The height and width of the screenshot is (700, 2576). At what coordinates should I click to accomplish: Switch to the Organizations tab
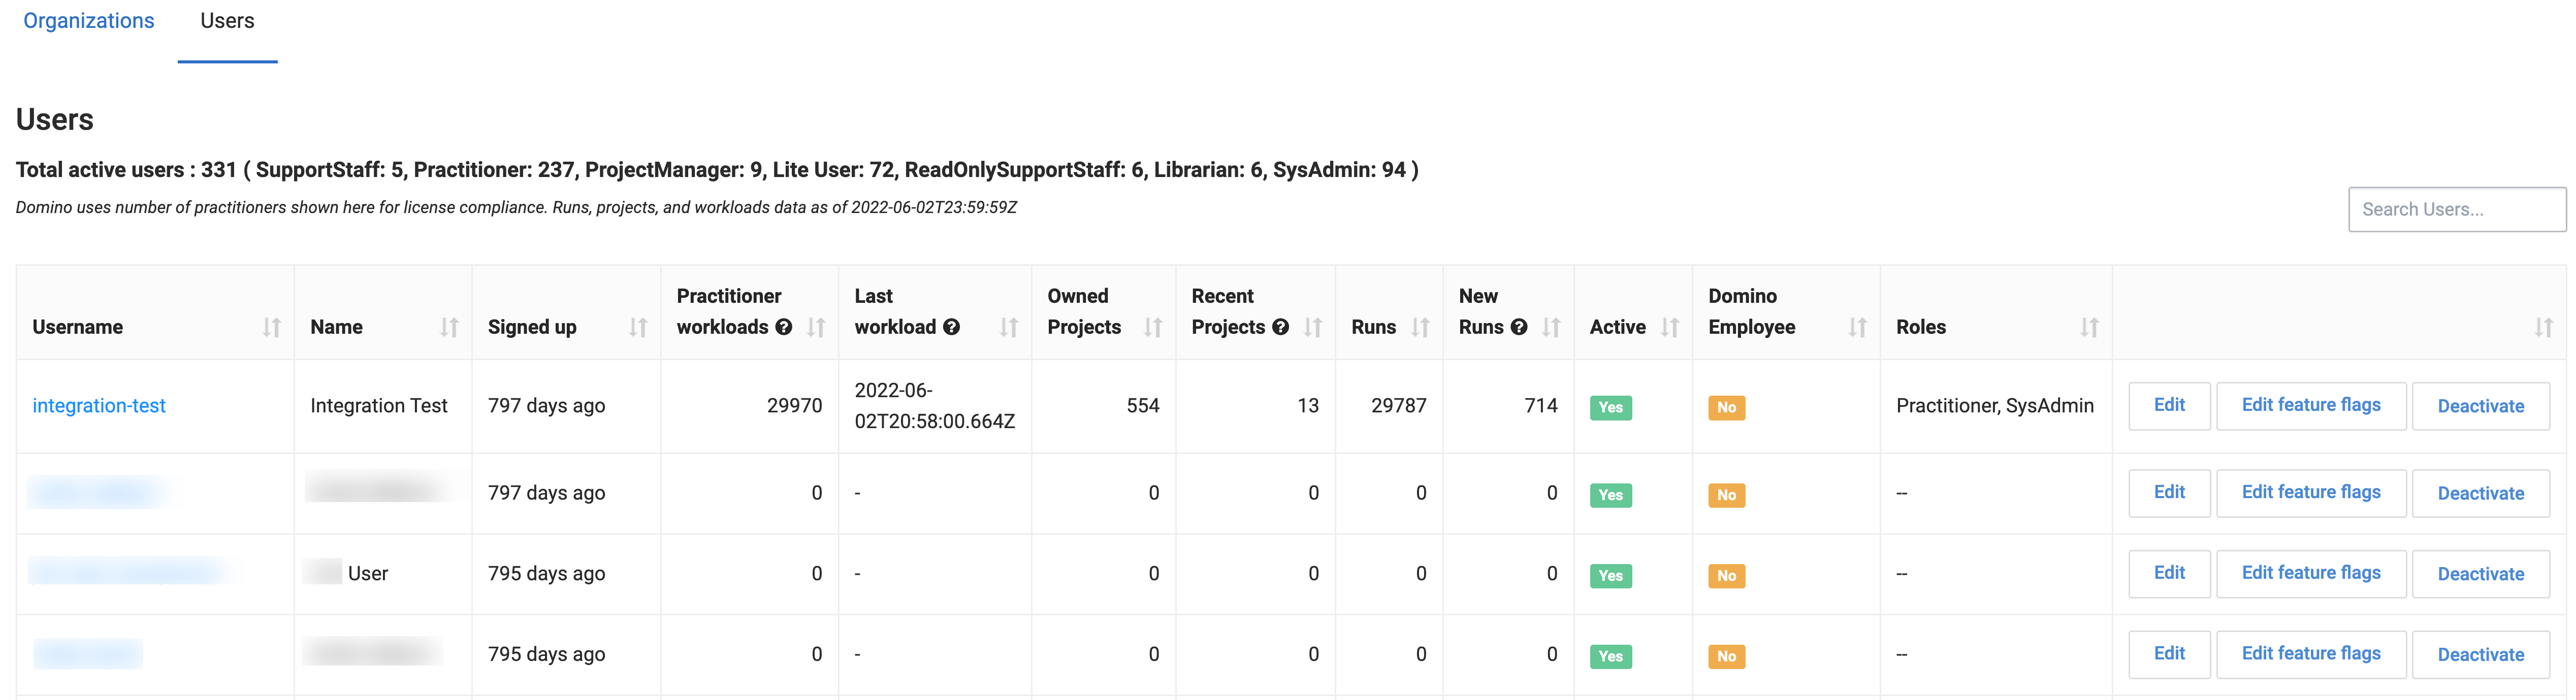coord(89,21)
